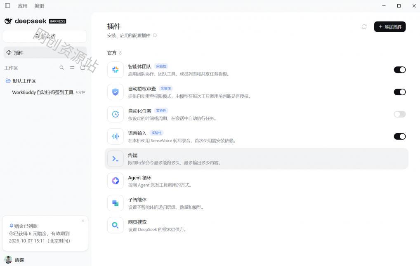Viewport: 420px width, 266px height.
Task: Open the 编辑 menu
Action: click(x=39, y=6)
